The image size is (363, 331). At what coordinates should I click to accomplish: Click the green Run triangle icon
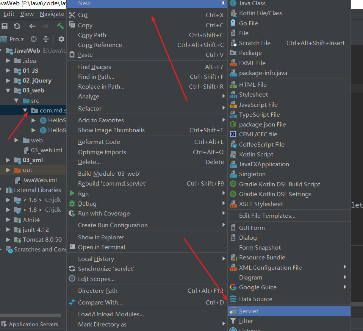(72, 194)
